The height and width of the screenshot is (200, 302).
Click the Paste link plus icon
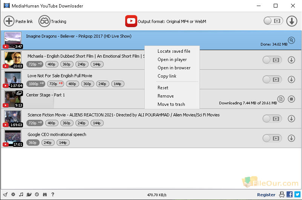9,21
